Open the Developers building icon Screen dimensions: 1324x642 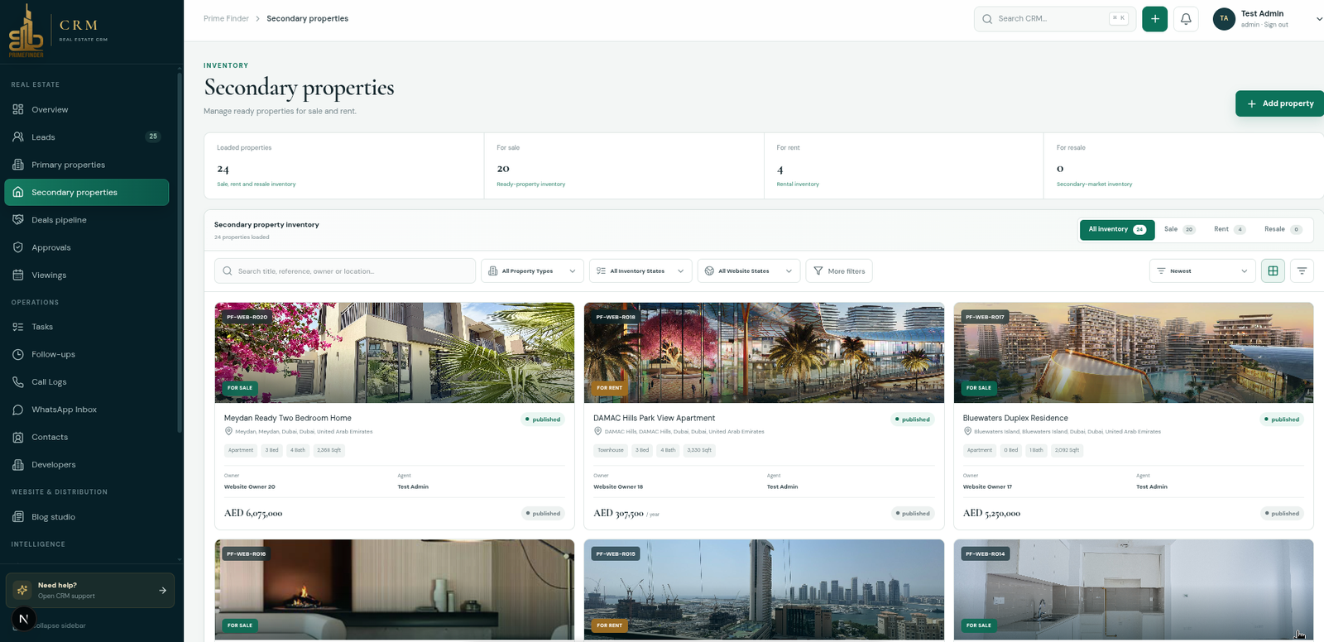pos(18,464)
